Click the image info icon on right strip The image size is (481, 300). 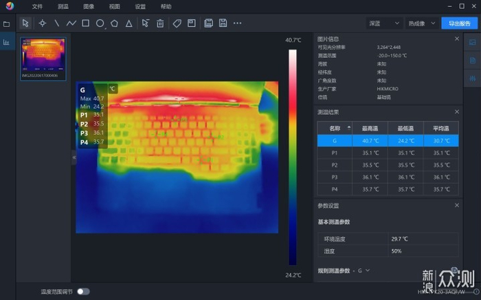point(473,43)
